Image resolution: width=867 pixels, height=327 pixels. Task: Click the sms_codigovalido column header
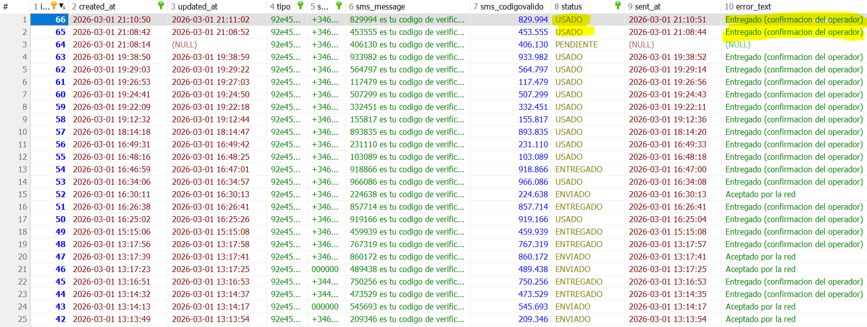coord(511,6)
